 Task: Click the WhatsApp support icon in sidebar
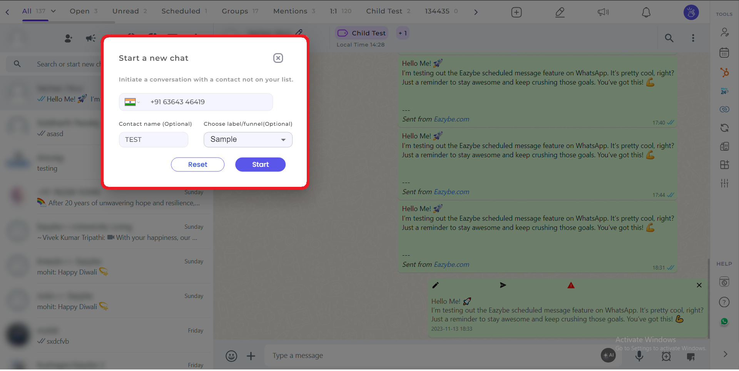(x=724, y=322)
